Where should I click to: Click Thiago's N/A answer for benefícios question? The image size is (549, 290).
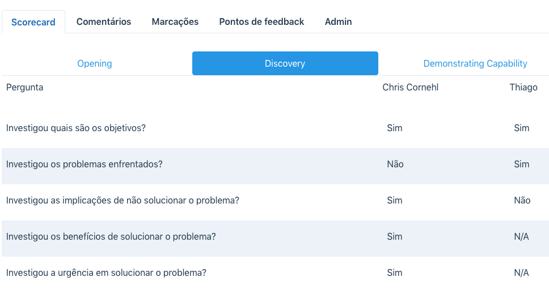click(521, 237)
